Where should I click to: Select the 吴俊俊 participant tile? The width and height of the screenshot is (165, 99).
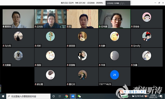[146, 19]
